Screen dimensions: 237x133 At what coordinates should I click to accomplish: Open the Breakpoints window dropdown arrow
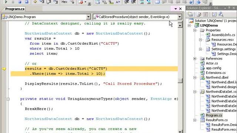[x=86, y=2]
